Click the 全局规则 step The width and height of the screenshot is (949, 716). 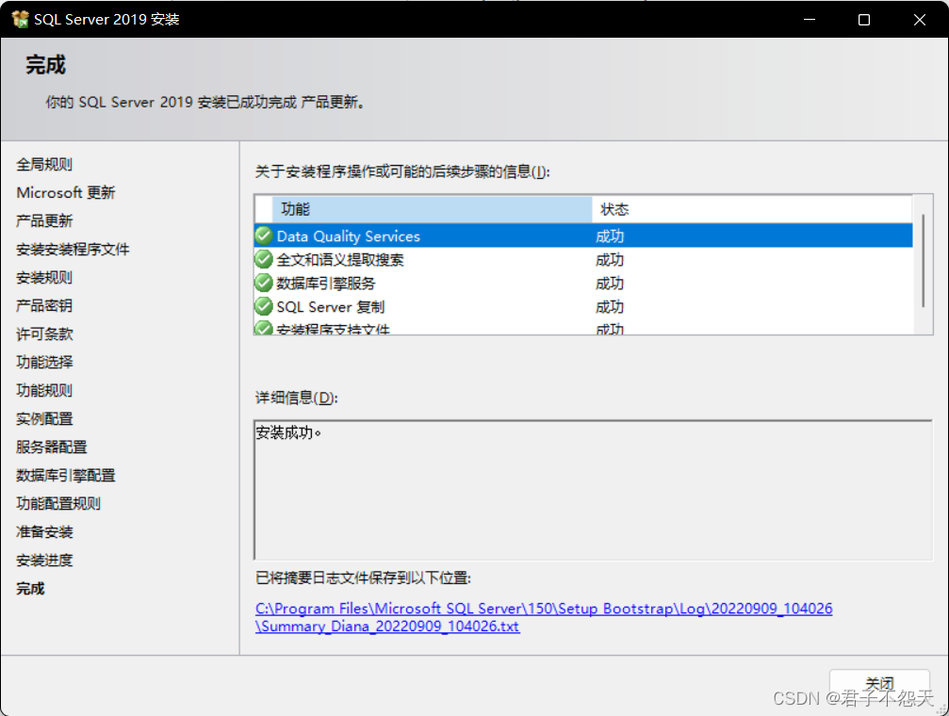click(44, 164)
